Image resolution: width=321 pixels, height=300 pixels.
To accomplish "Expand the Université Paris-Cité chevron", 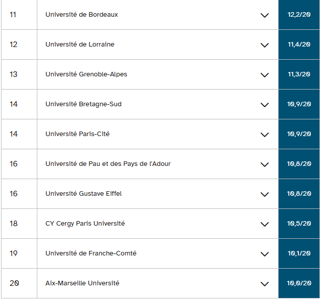I will pyautogui.click(x=264, y=135).
